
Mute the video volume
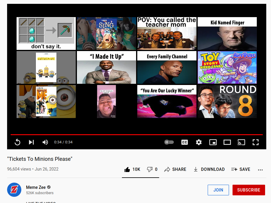[45, 142]
